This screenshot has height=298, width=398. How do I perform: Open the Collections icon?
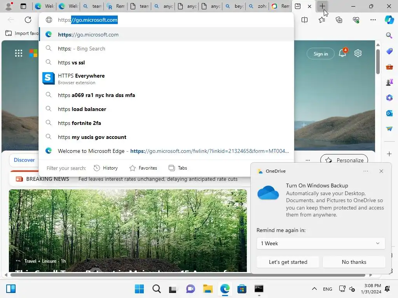[x=339, y=20]
